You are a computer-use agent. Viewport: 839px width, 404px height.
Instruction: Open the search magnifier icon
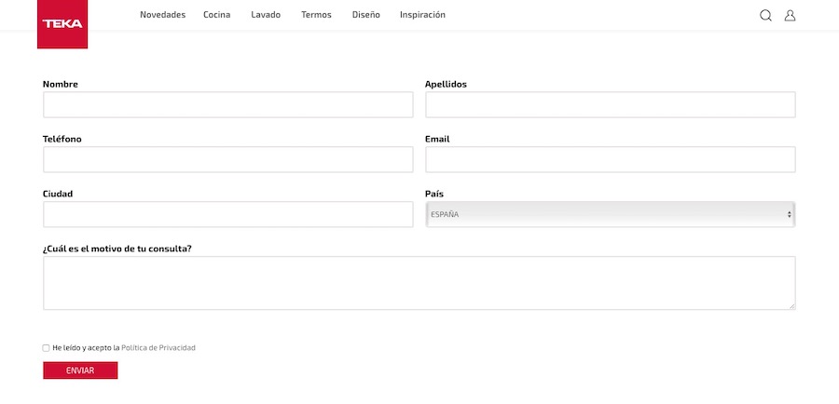coord(765,15)
